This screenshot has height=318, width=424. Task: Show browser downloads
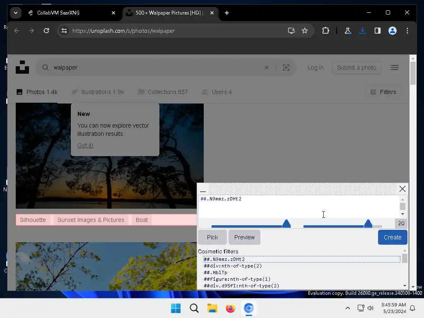pyautogui.click(x=363, y=31)
